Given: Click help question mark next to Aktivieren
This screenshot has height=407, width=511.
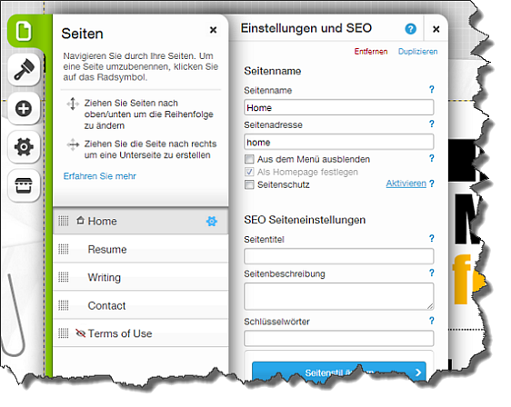Looking at the screenshot, I should 432,184.
